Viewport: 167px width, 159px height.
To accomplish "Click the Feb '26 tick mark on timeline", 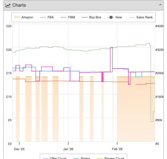I will coord(117,143).
